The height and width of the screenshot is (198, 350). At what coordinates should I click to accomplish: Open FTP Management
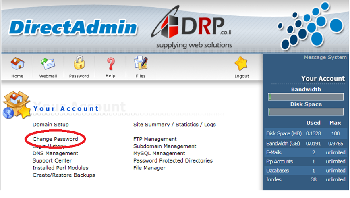click(155, 139)
